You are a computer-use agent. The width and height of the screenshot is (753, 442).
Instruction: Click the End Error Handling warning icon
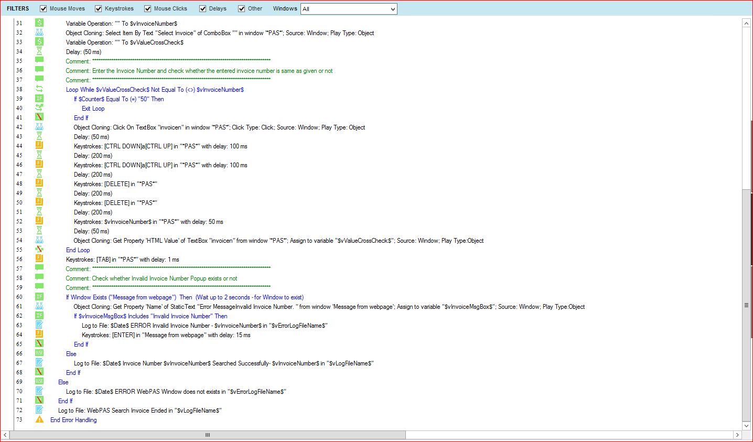pyautogui.click(x=39, y=419)
